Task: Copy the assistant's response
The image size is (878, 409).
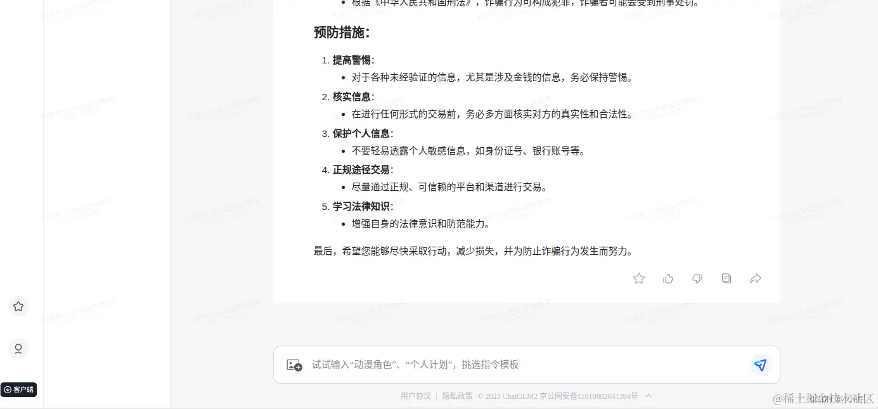Action: coord(726,278)
